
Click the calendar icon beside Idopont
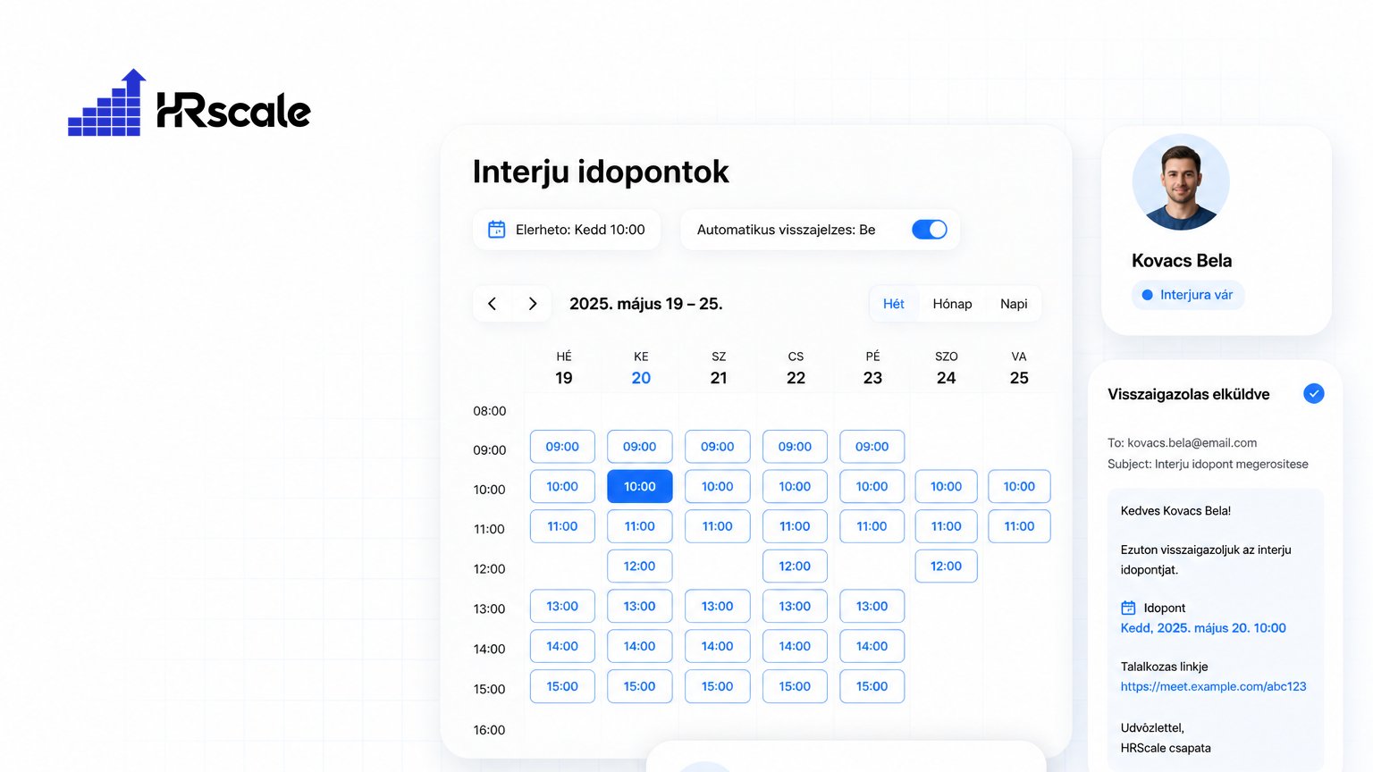[1128, 608]
